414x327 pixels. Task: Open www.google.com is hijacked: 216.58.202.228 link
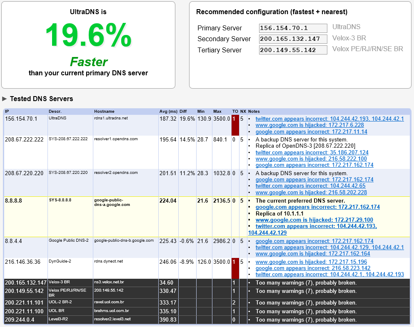[x=311, y=193]
